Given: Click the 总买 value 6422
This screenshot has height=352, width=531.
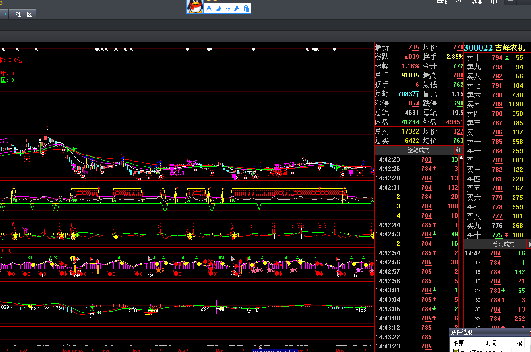Looking at the screenshot, I should [412, 141].
